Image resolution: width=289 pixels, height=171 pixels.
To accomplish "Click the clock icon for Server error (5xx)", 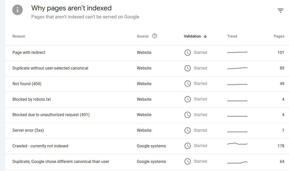I will click(x=188, y=130).
